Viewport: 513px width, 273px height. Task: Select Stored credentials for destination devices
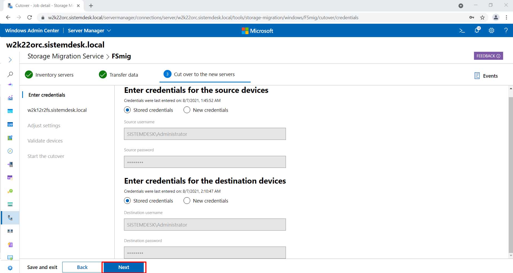pos(127,201)
